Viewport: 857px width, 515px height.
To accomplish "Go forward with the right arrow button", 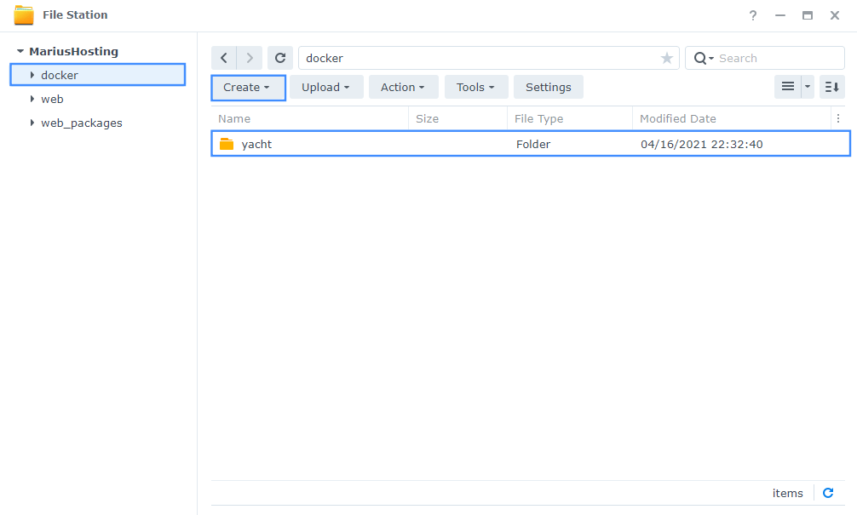I will 250,58.
